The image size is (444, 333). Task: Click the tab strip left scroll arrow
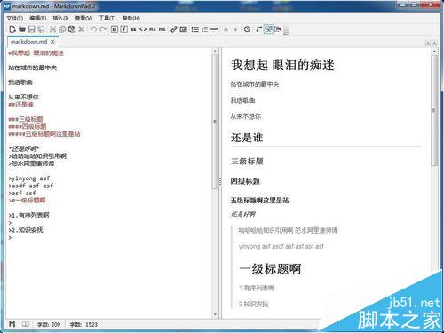pyautogui.click(x=428, y=44)
